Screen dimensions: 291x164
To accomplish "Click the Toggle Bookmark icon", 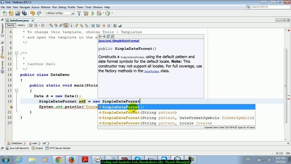I will pos(87,26).
